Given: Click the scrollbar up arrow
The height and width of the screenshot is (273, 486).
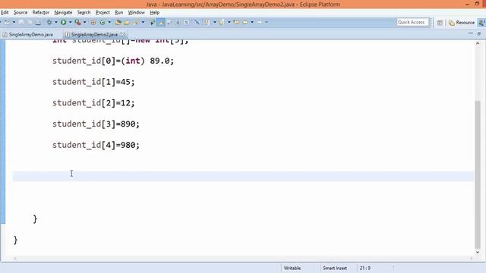Looking at the screenshot, I should click(478, 44).
